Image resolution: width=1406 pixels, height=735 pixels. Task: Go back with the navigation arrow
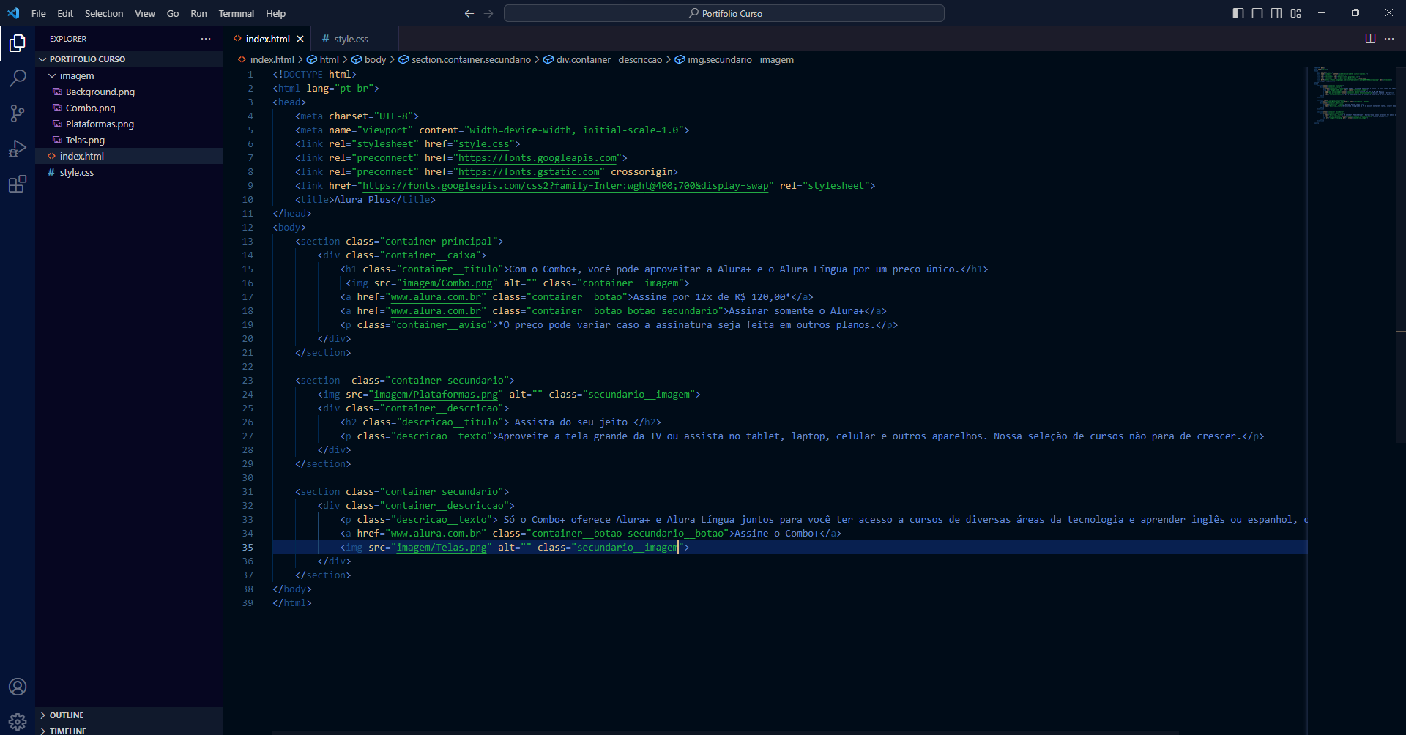coord(469,13)
